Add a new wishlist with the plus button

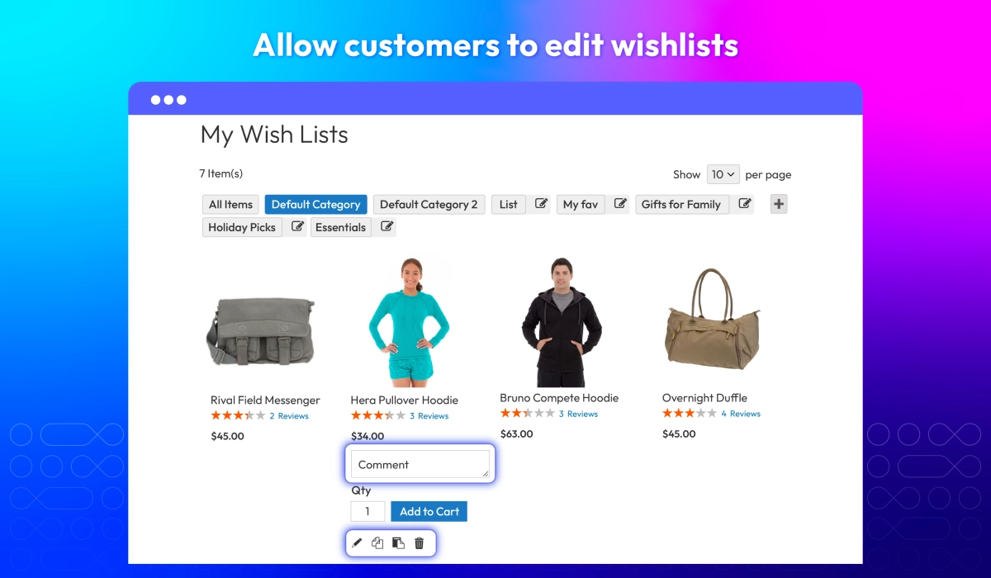tap(779, 204)
